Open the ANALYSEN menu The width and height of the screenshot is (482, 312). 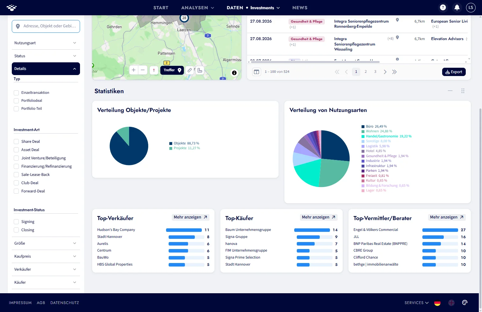[198, 8]
